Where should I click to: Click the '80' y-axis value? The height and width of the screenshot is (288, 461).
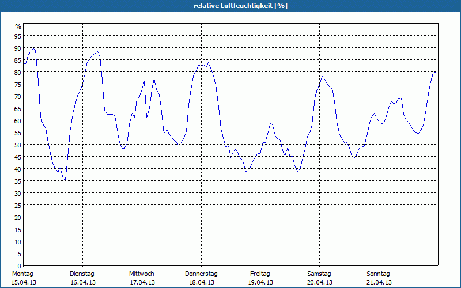pos(18,73)
